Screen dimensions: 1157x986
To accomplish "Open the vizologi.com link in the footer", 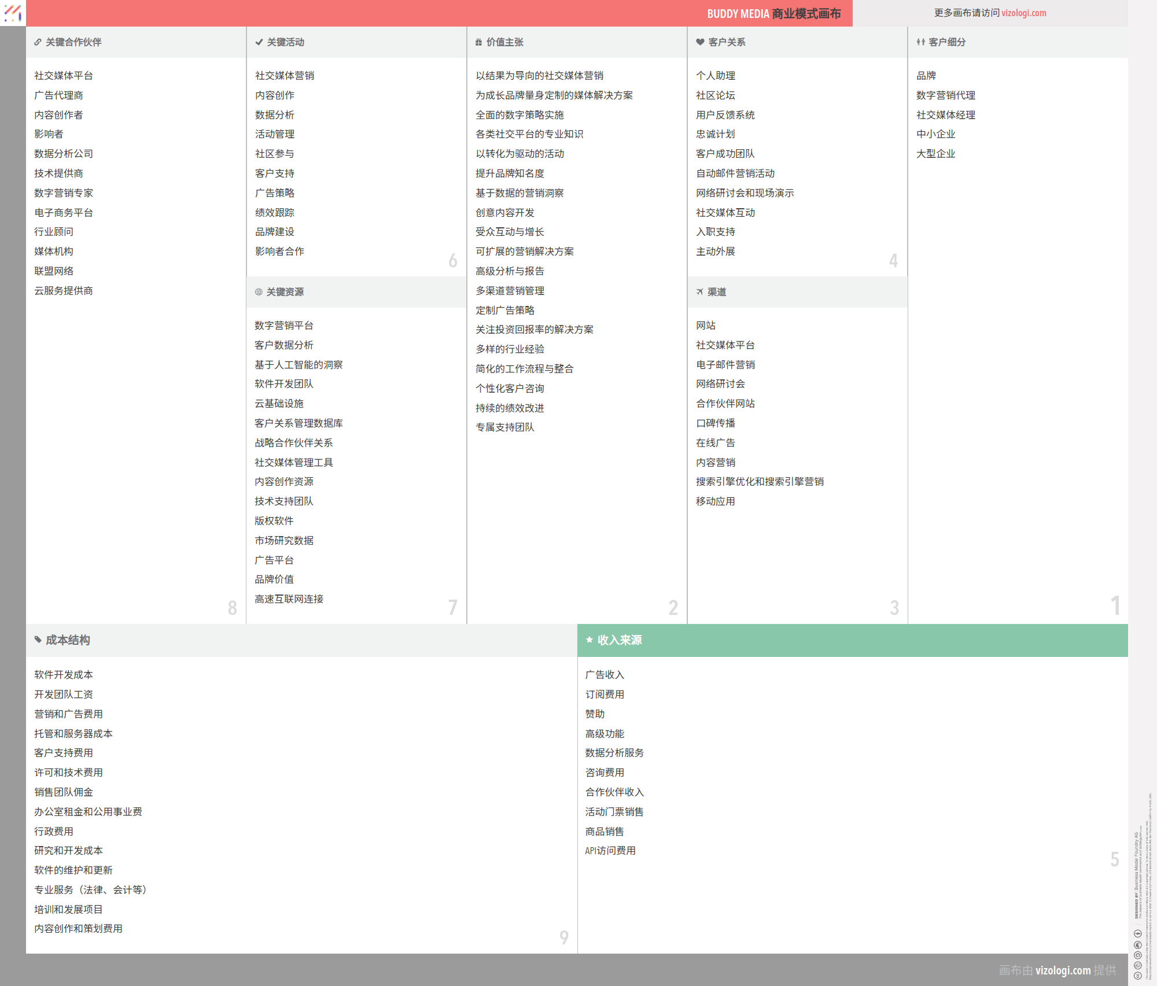I will 1063,970.
